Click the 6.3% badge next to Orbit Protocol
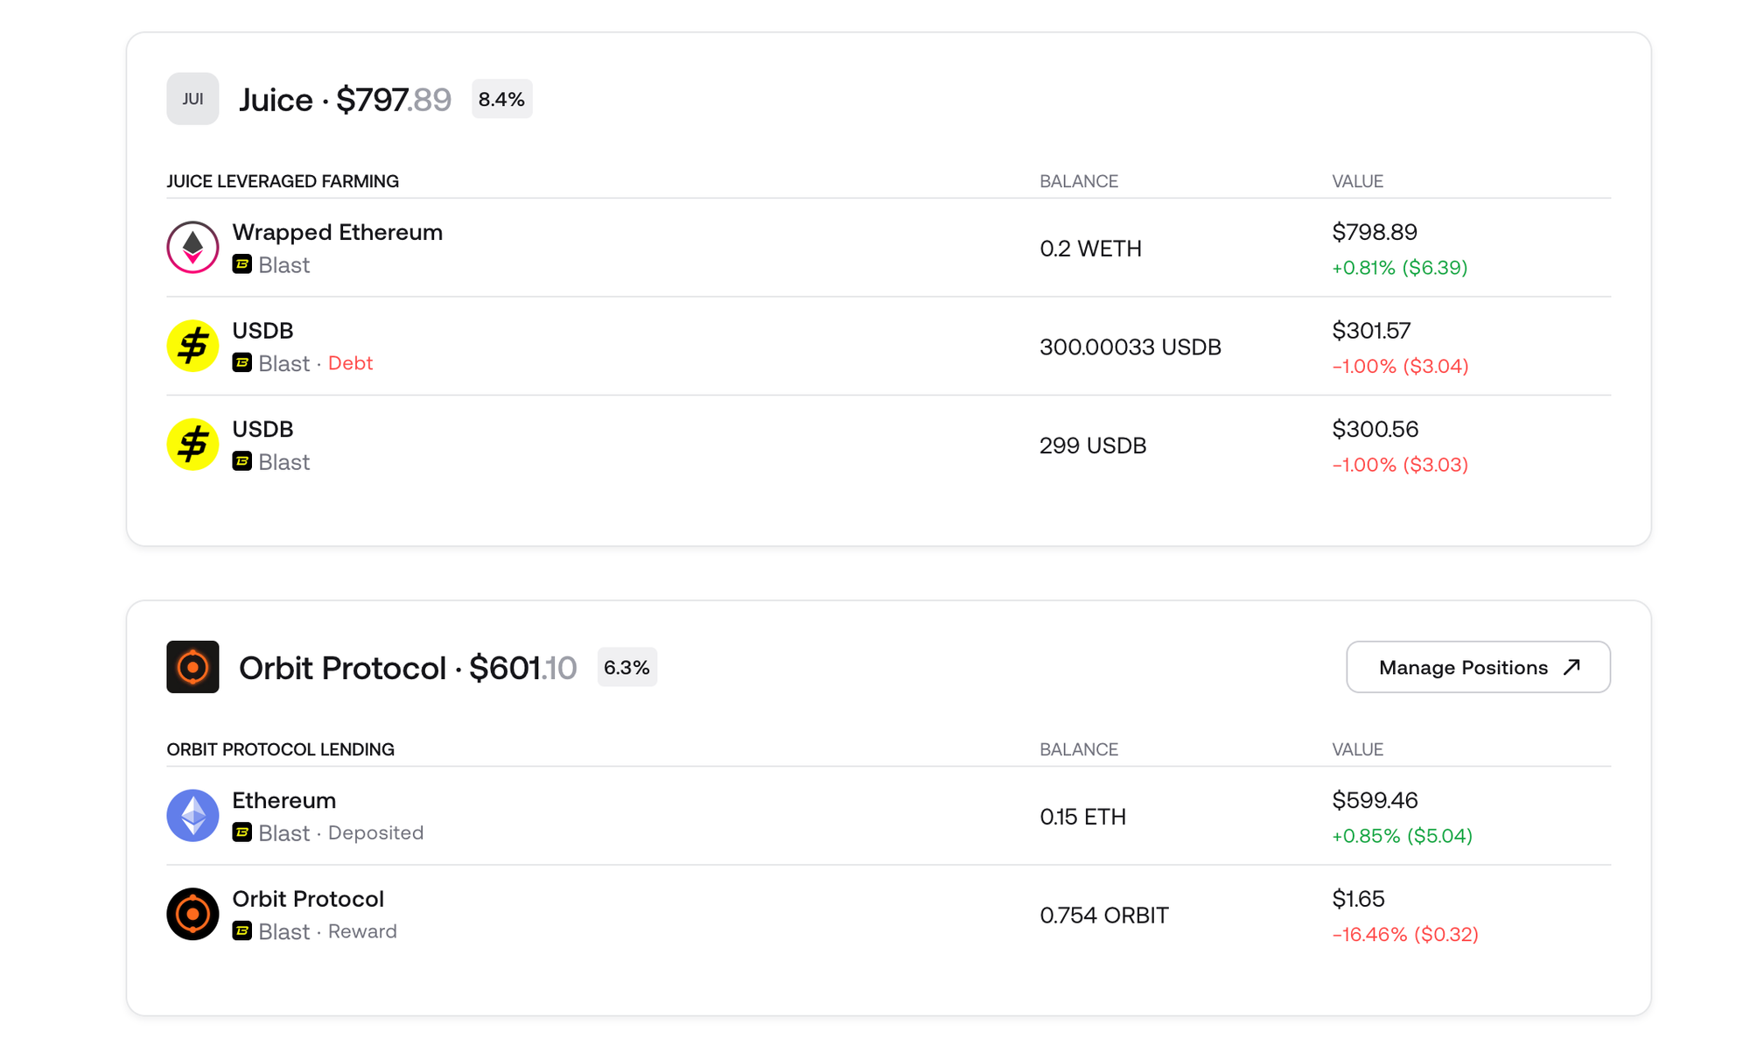The width and height of the screenshot is (1750, 1053). [x=626, y=667]
